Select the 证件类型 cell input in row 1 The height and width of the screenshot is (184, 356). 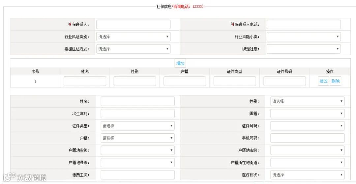(x=235, y=81)
